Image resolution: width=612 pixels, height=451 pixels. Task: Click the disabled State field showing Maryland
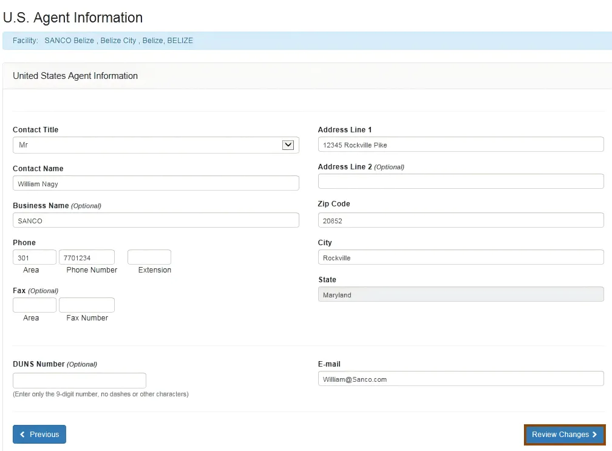[460, 294]
